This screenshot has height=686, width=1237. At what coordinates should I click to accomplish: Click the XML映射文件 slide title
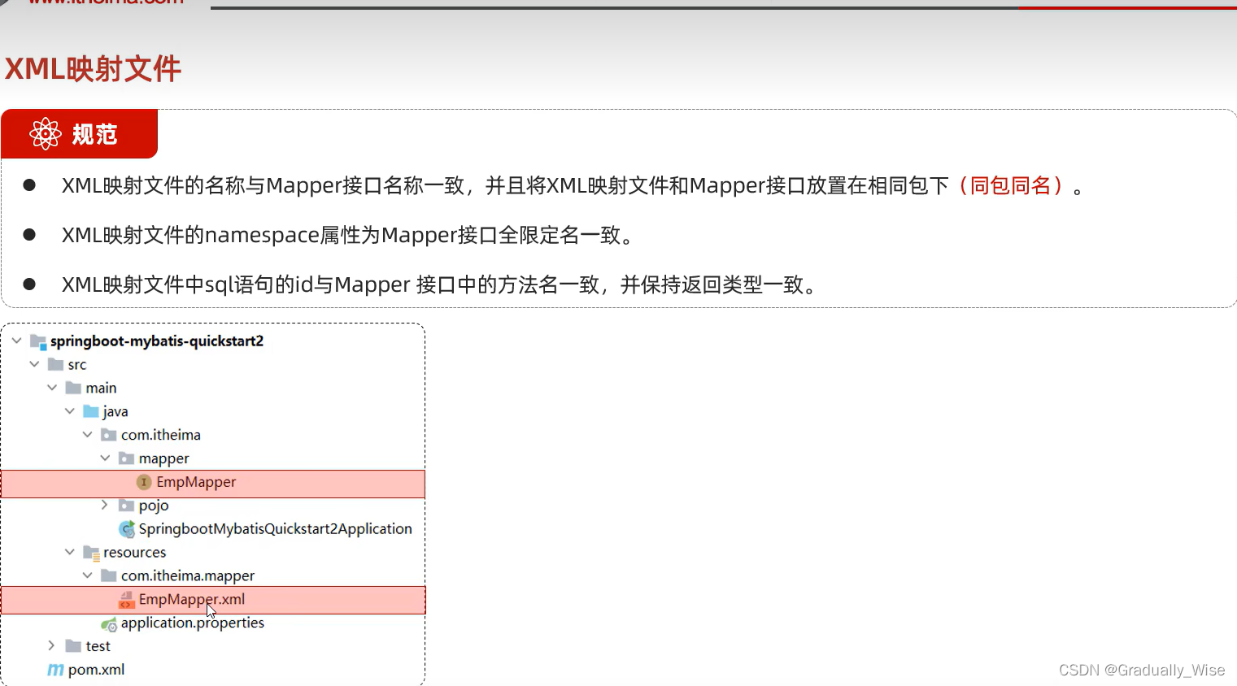click(93, 68)
